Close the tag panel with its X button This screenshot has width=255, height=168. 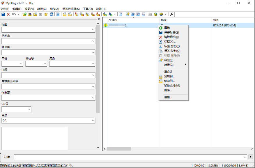pyautogui.click(x=99, y=19)
